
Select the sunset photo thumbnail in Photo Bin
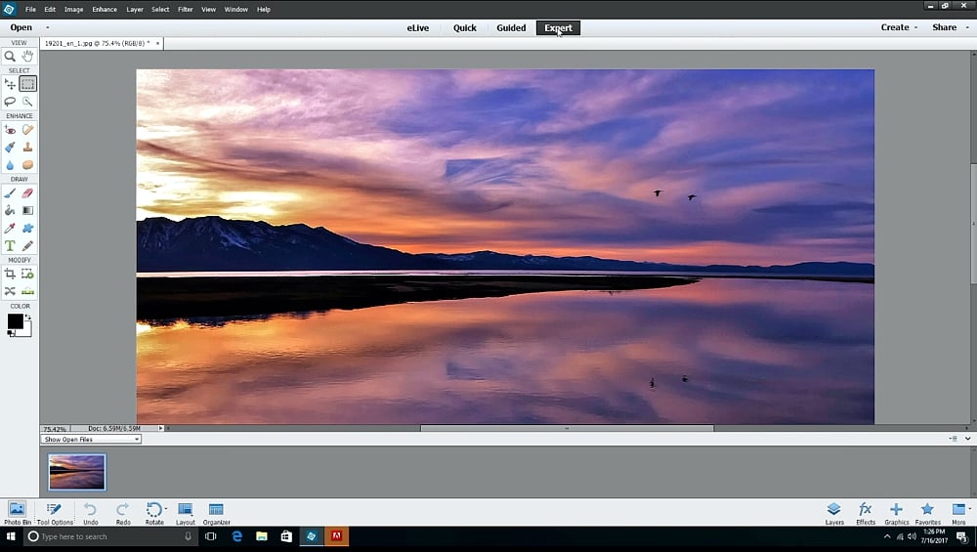[77, 472]
